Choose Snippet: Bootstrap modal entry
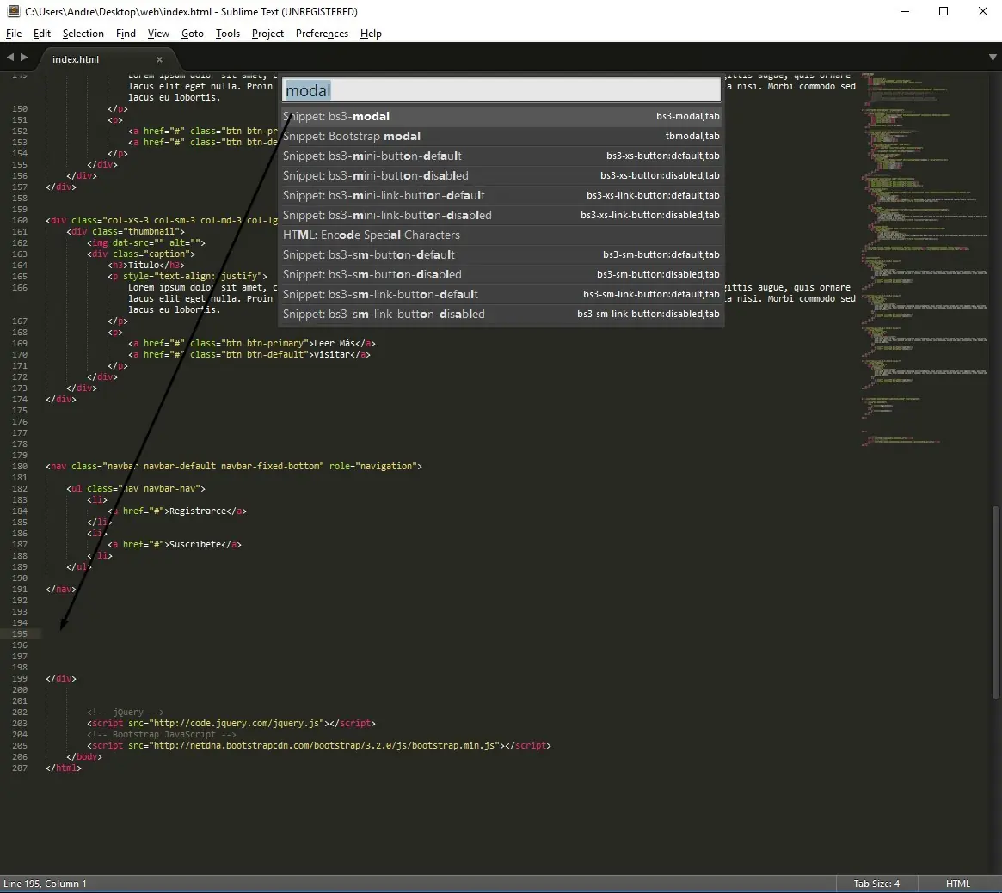Viewport: 1002px width, 893px height. tap(501, 136)
